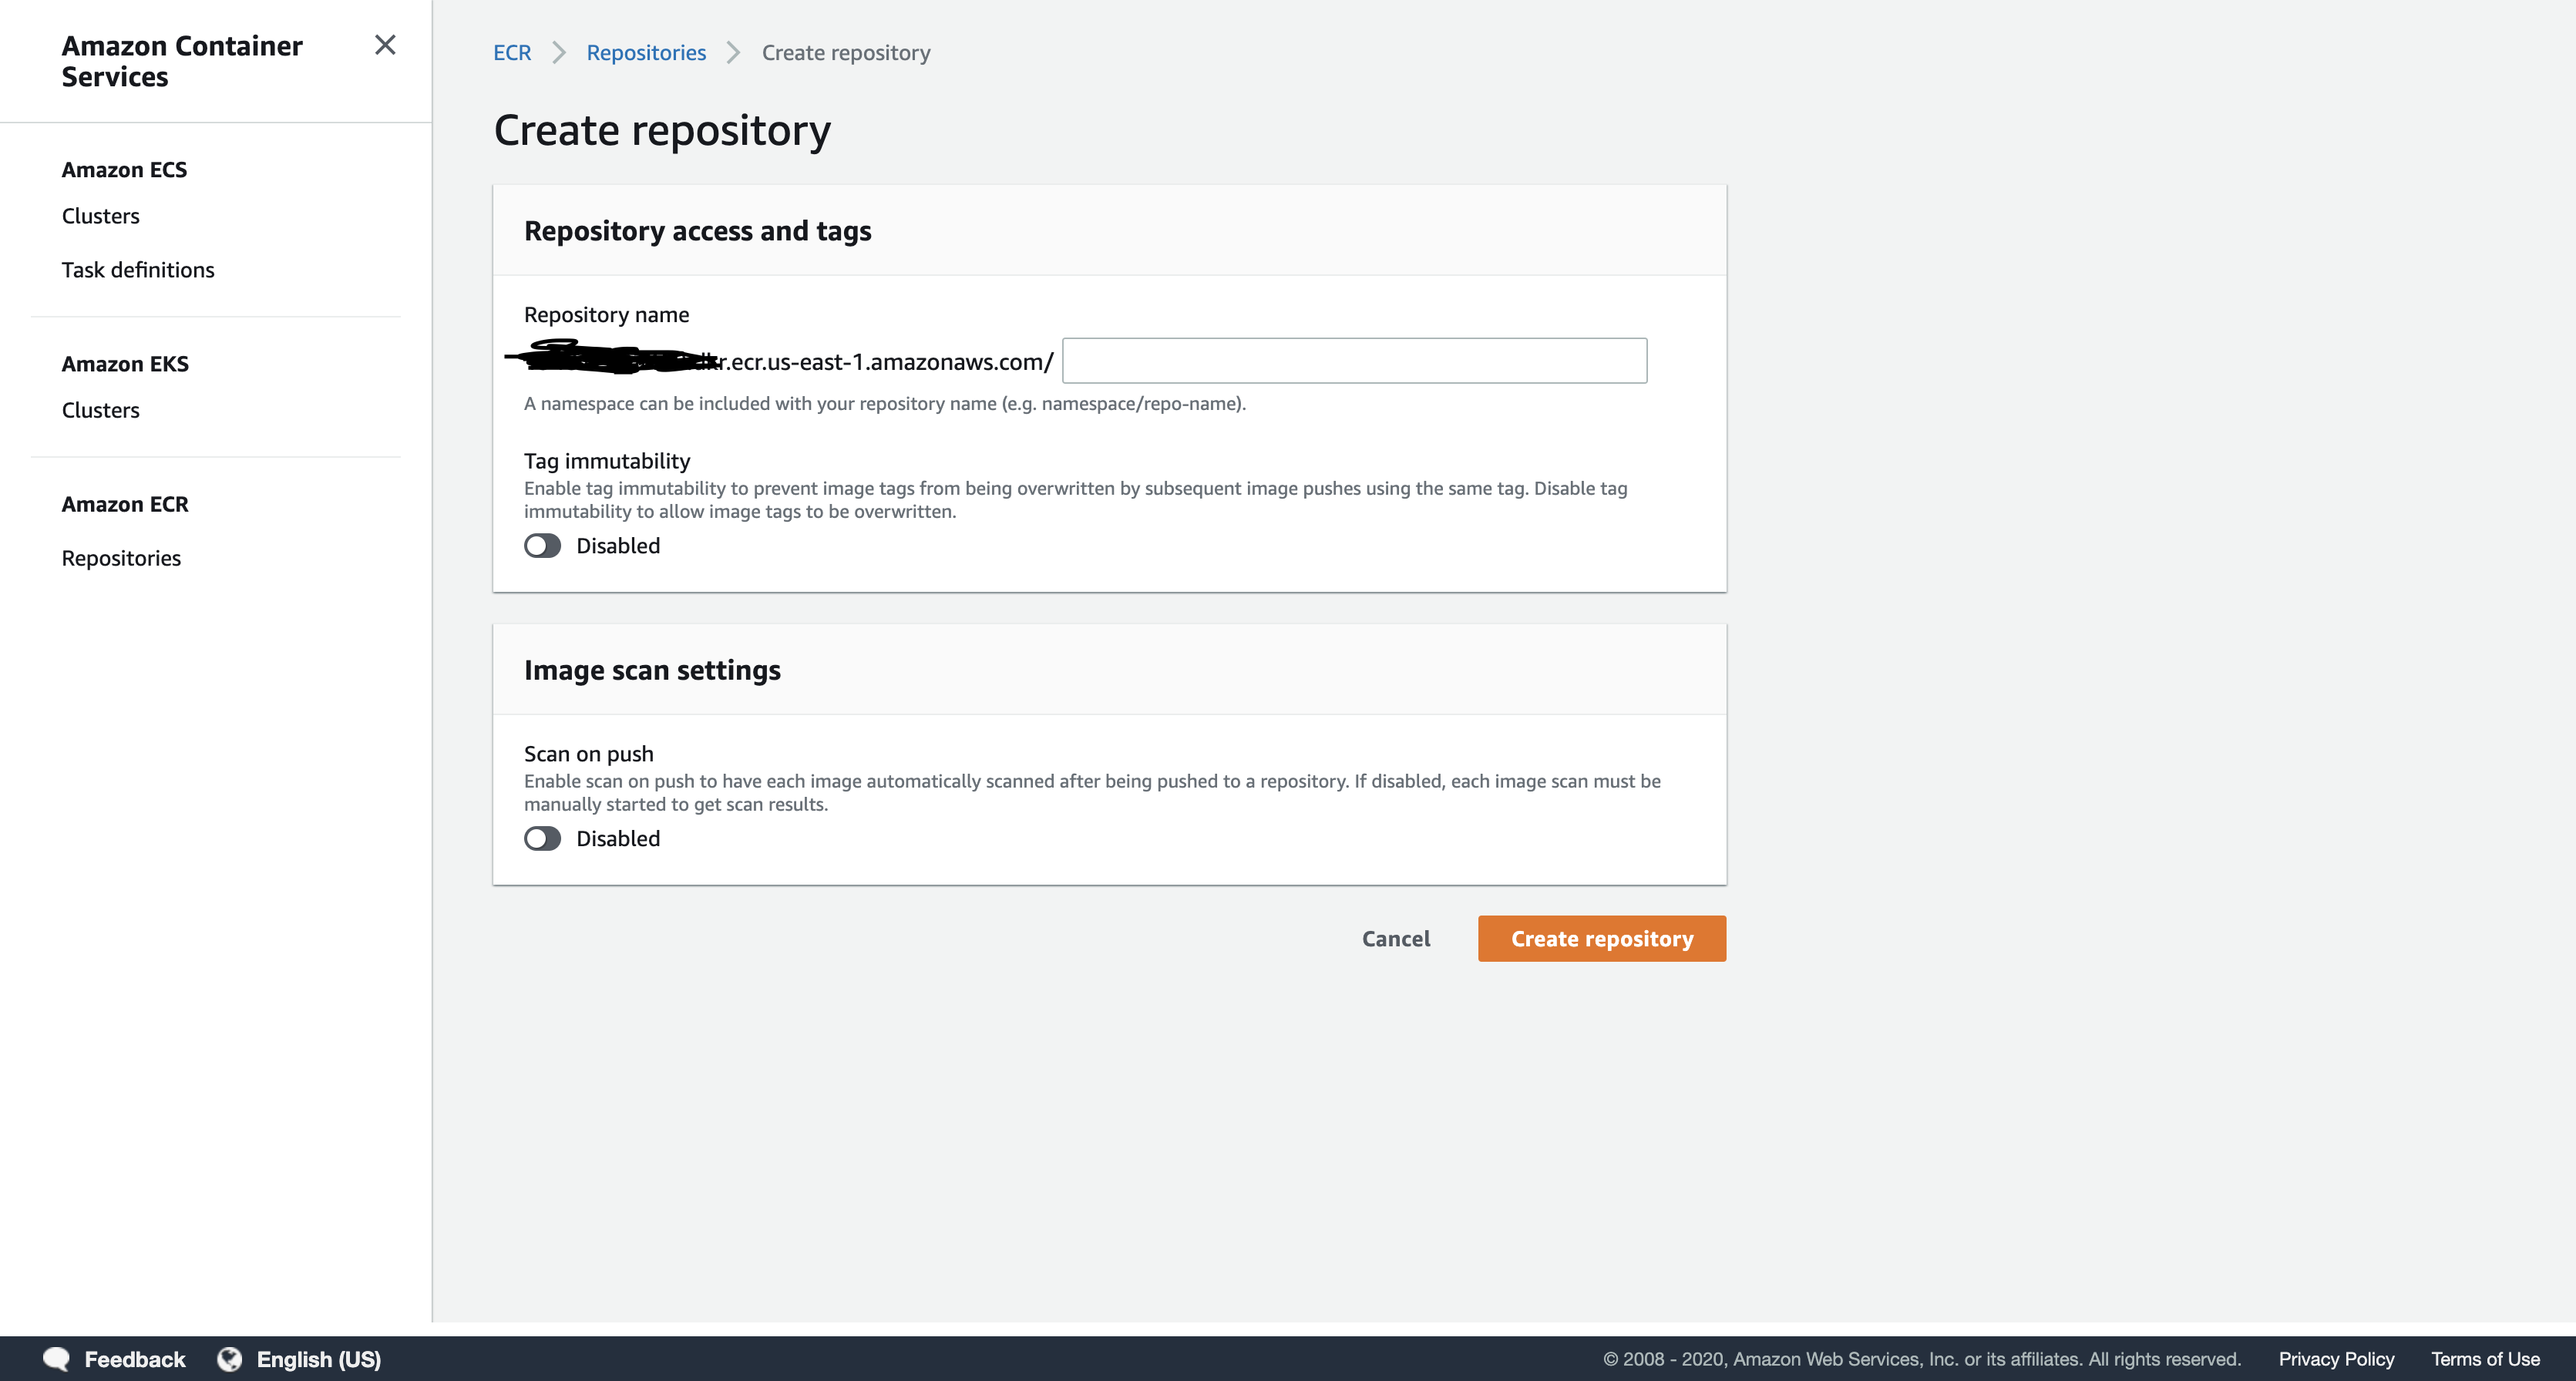Open English (US) language selector
The image size is (2576, 1381).
coord(318,1359)
